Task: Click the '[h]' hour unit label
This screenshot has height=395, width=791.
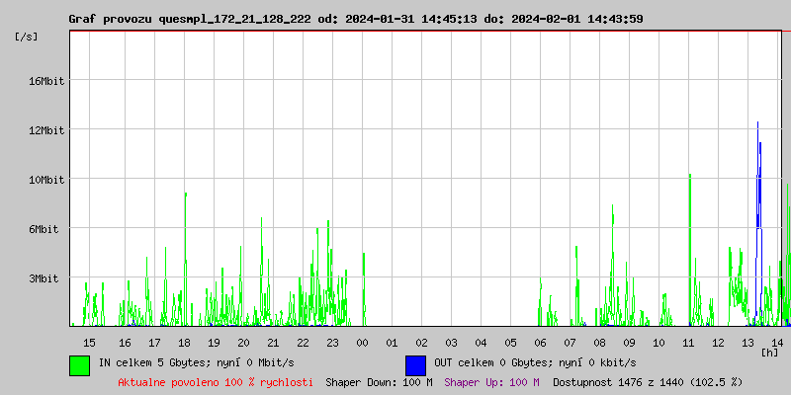Action: 769,352
